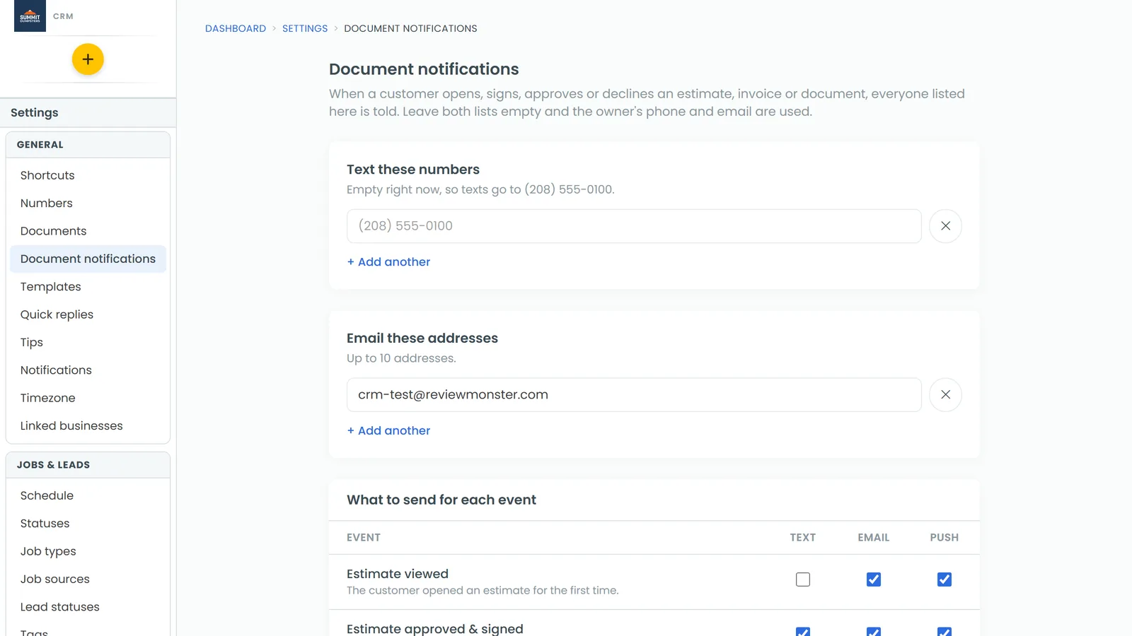
Task: Open Job sources settings
Action: tap(88, 579)
